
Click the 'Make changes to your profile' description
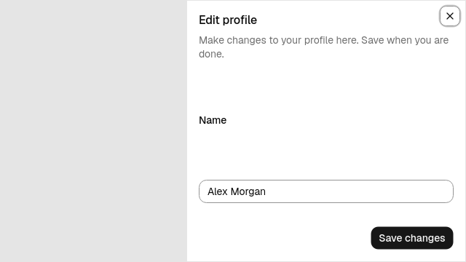pyautogui.click(x=323, y=47)
